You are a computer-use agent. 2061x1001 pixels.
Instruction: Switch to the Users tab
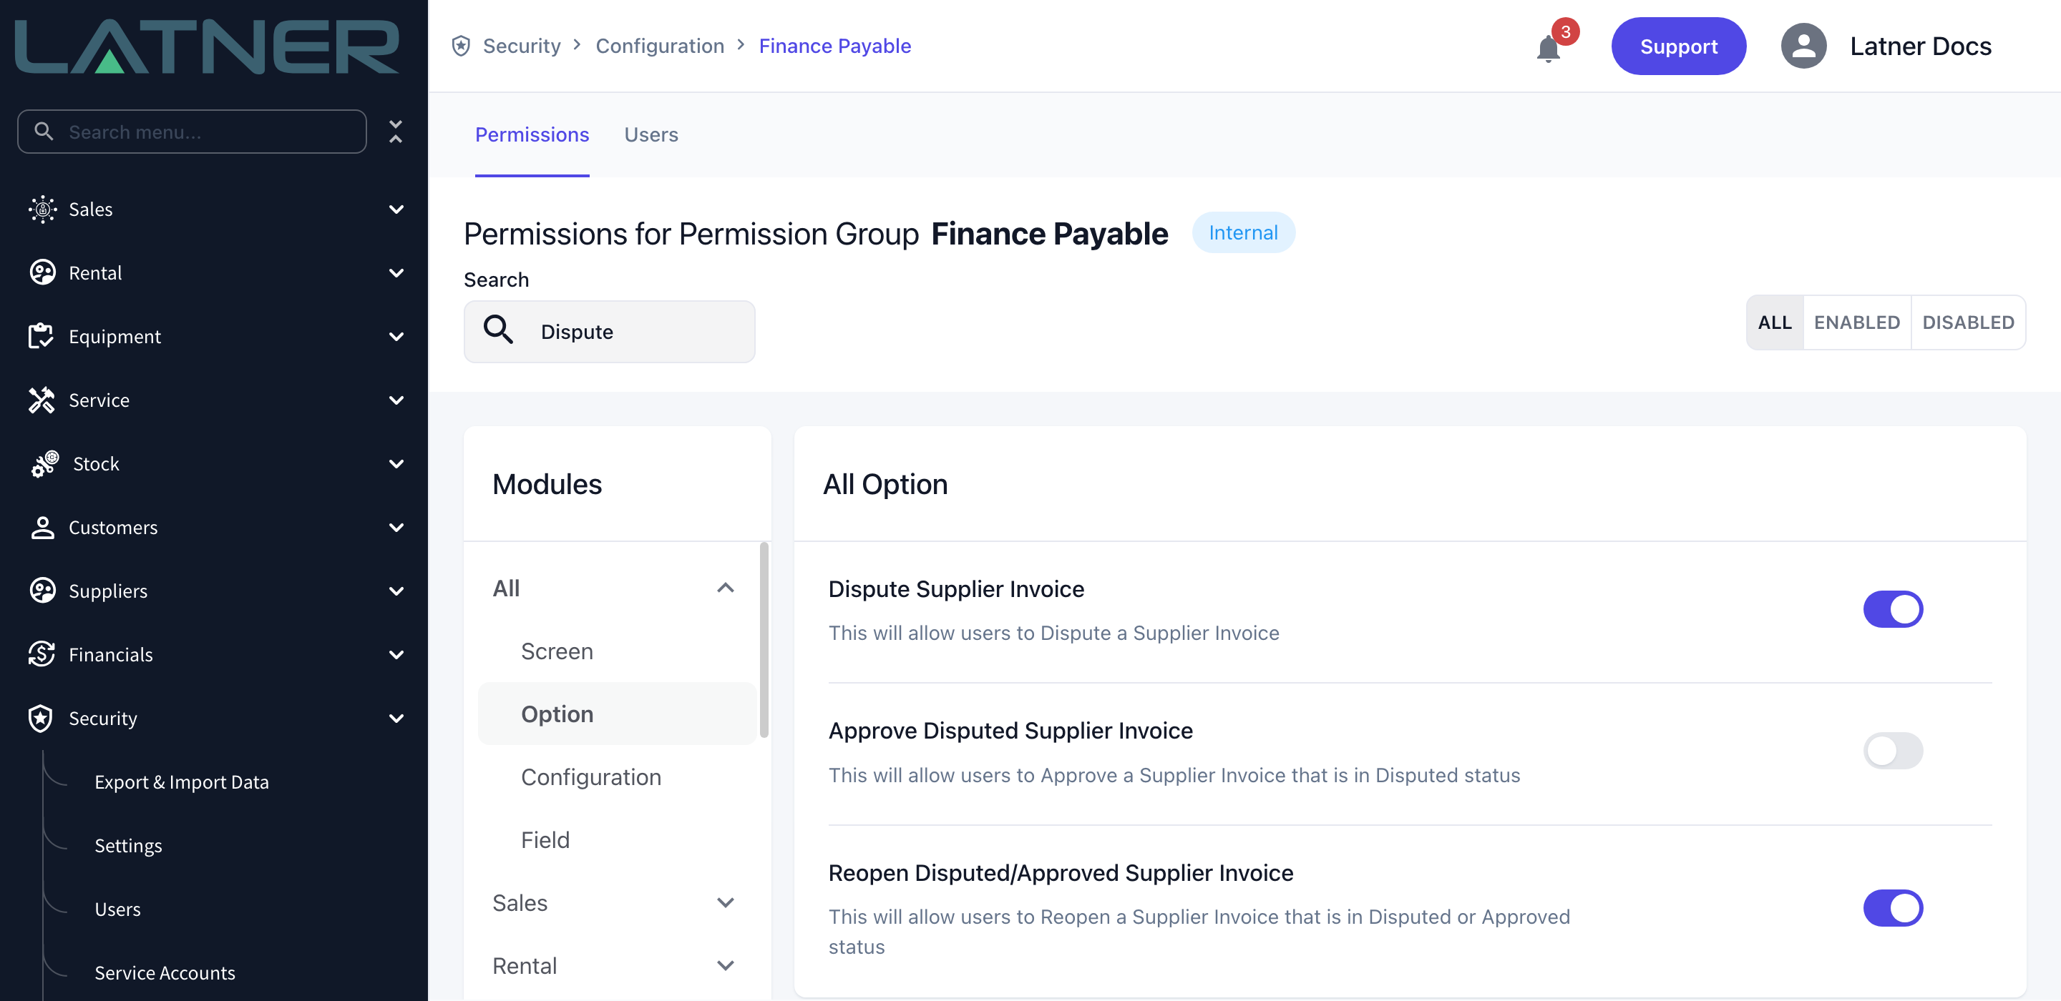click(x=651, y=134)
